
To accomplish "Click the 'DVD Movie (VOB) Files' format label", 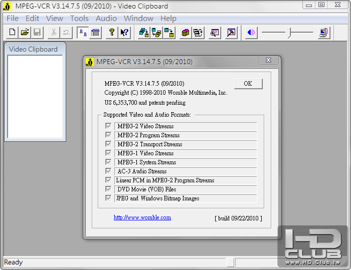I will click(x=147, y=189).
